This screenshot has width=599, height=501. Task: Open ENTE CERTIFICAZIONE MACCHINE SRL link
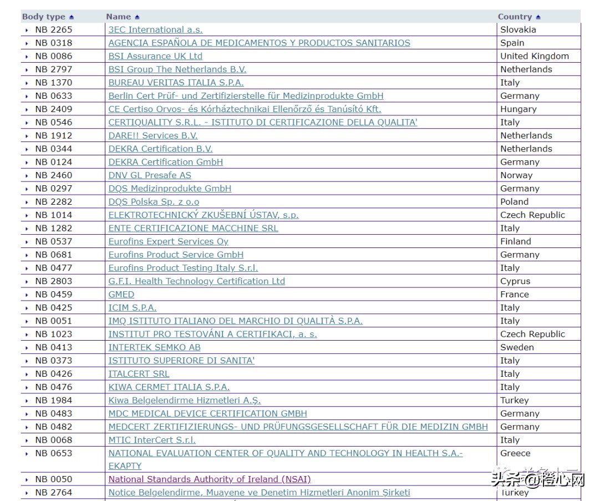194,228
